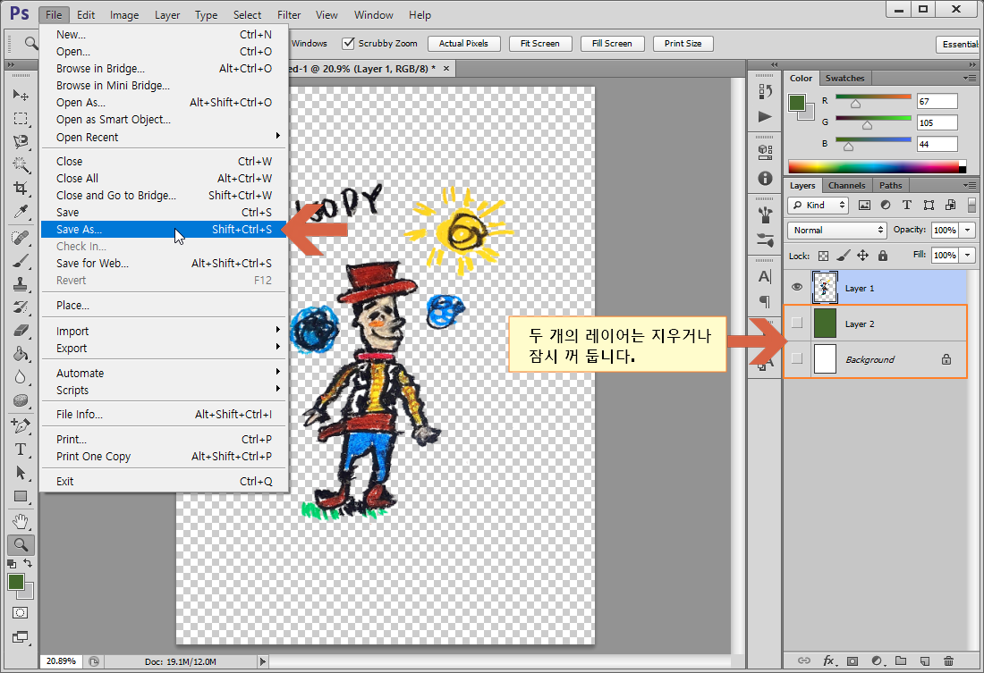This screenshot has height=673, width=984.
Task: Open Kind layer filter dropdown
Action: (x=818, y=205)
